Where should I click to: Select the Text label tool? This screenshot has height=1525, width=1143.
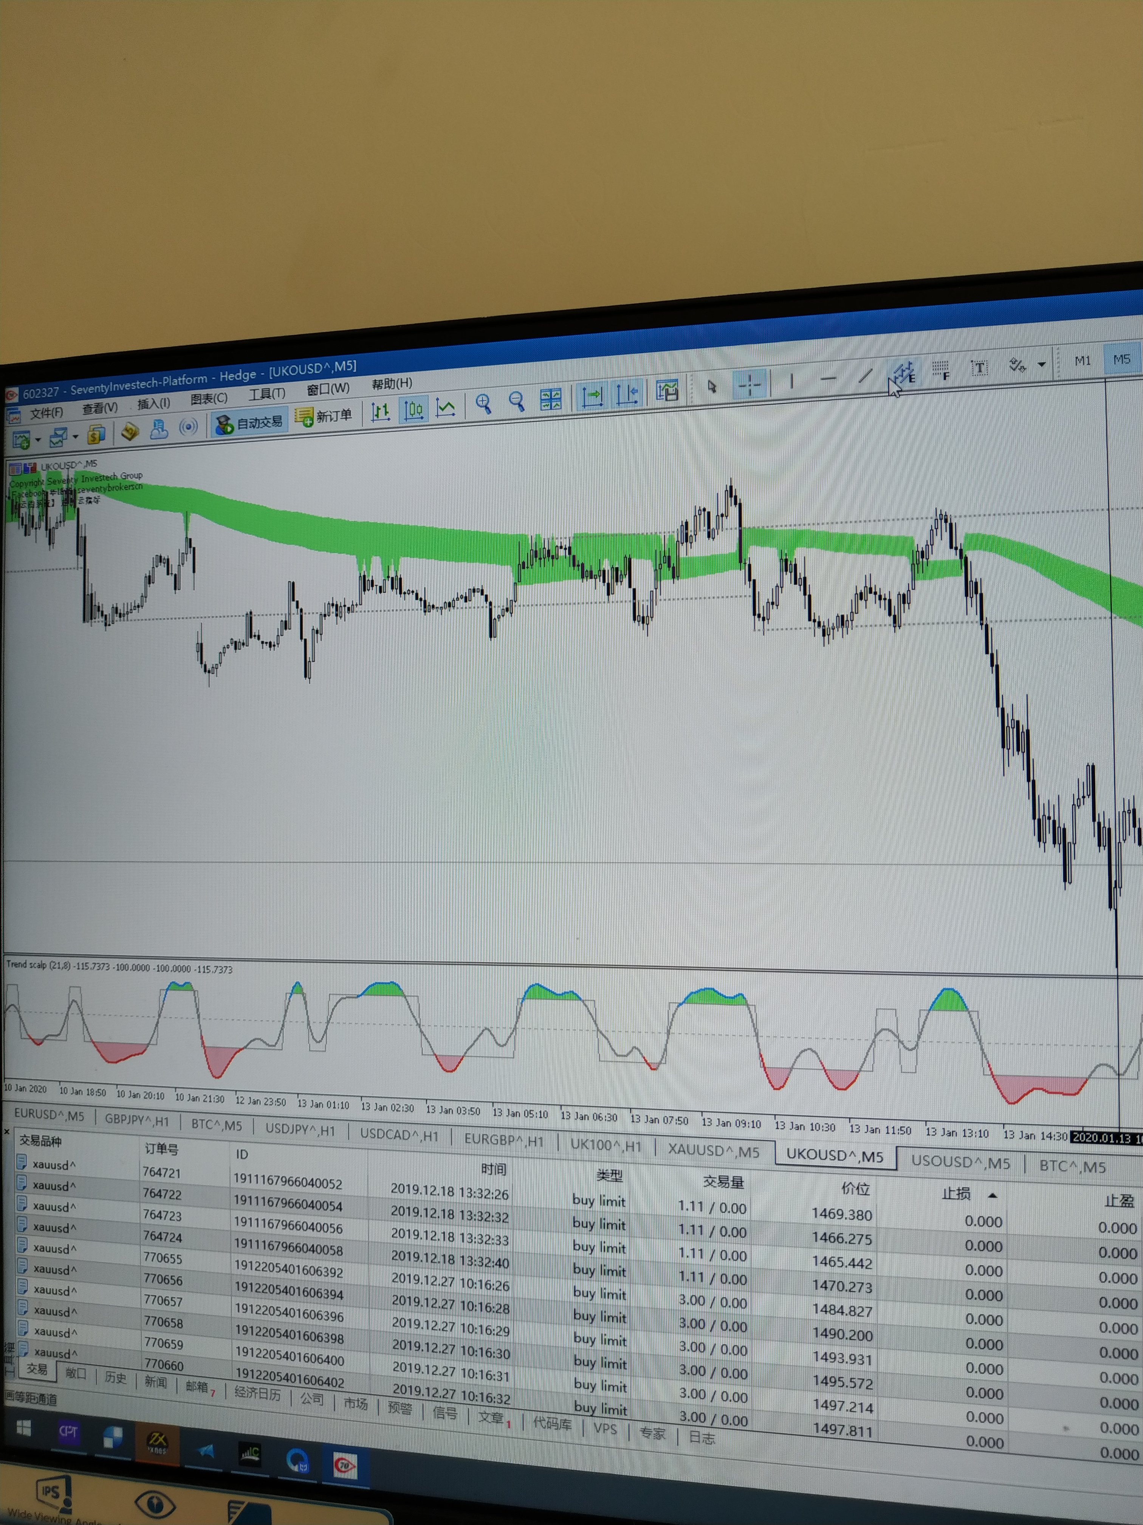pyautogui.click(x=979, y=367)
